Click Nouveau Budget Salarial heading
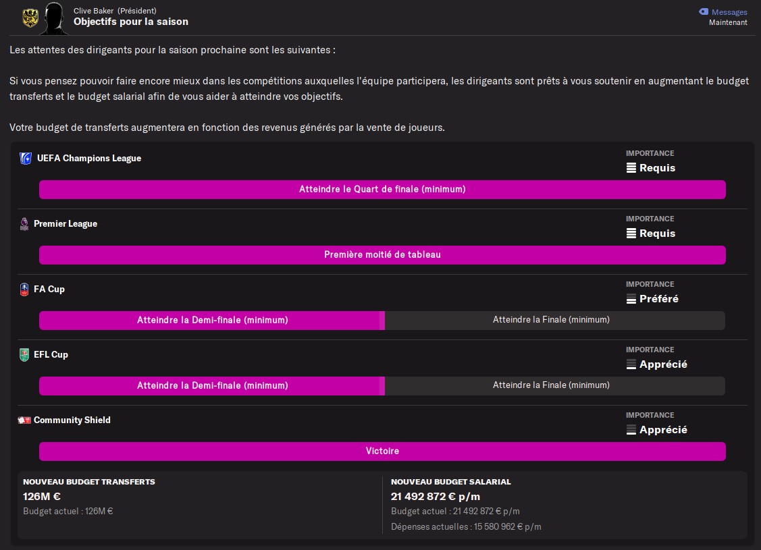This screenshot has width=761, height=550. point(451,482)
